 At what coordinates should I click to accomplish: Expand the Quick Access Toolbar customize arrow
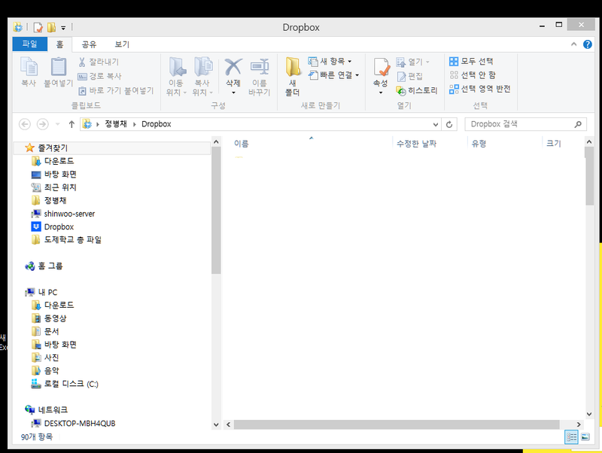63,28
